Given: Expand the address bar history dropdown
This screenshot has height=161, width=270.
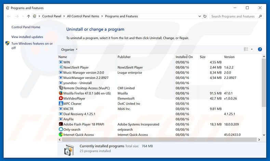Looking at the screenshot, I should (200, 16).
